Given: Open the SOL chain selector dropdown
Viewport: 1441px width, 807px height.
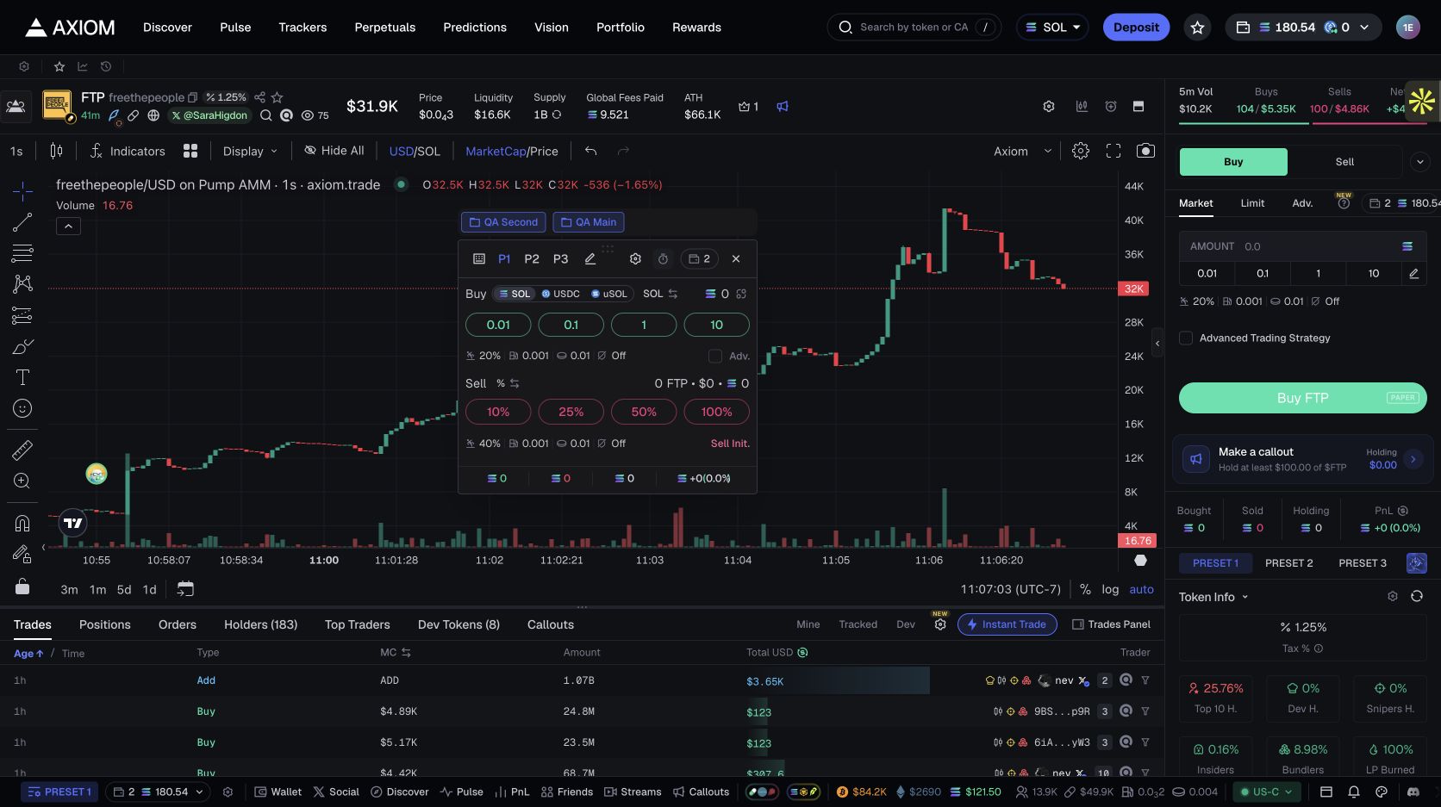Looking at the screenshot, I should (x=1052, y=28).
